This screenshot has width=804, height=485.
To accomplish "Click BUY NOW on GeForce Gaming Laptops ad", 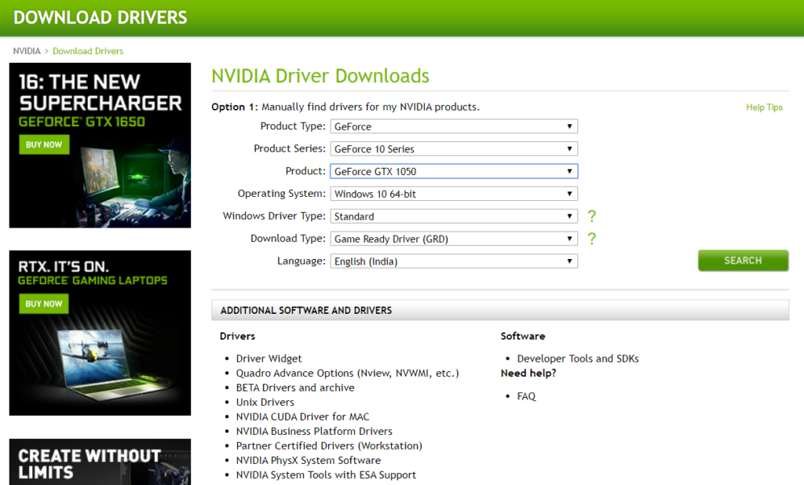I will 44,304.
